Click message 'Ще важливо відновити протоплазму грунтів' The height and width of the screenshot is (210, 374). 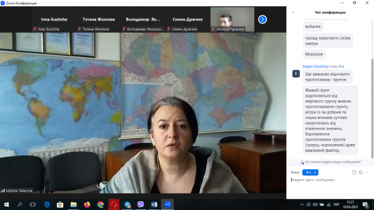coord(327,76)
